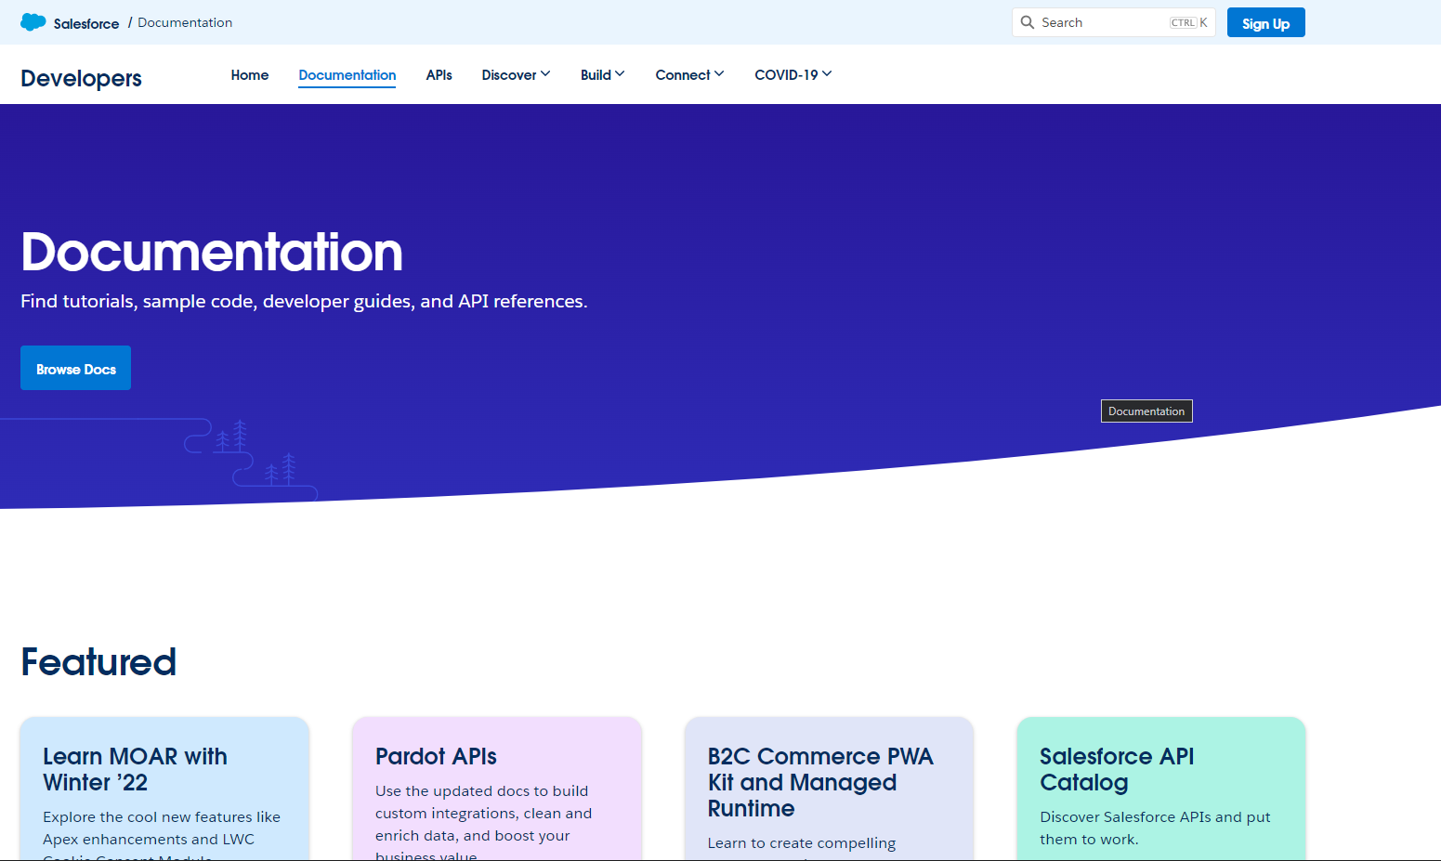Screen dimensions: 1441x861
Task: Open the Salesforce API Catalog card
Action: pyautogui.click(x=1161, y=789)
